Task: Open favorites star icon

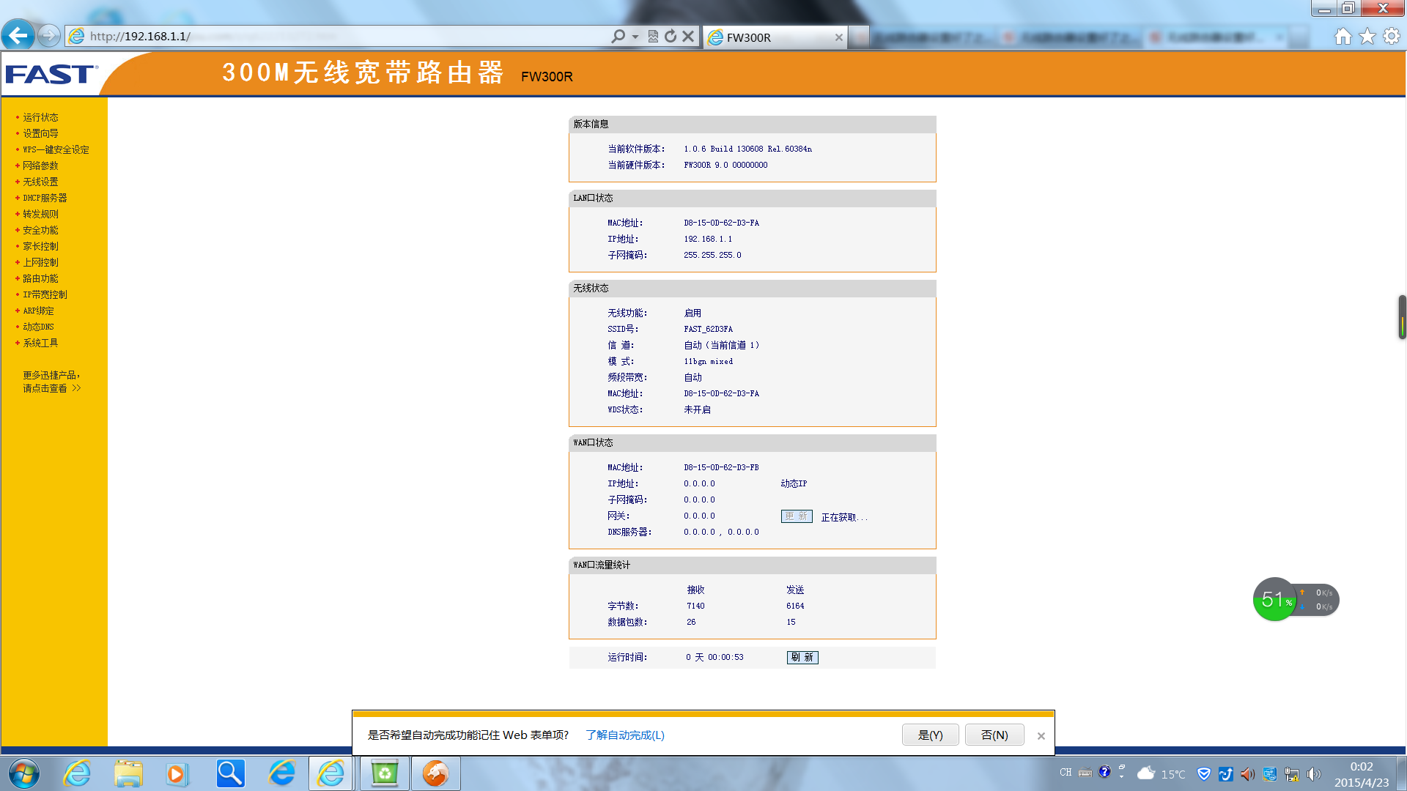Action: pos(1367,36)
